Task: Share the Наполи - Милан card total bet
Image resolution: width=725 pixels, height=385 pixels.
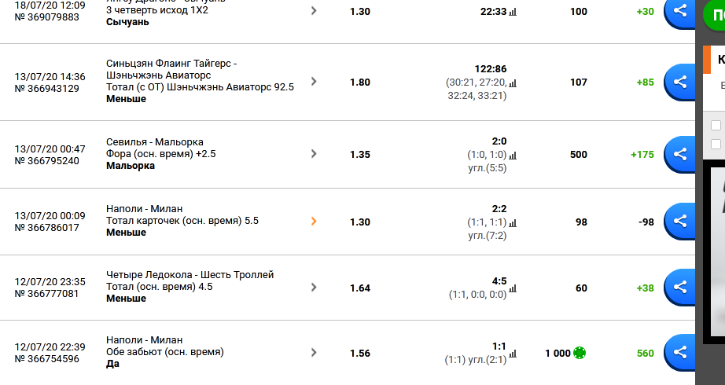Action: [x=679, y=221]
